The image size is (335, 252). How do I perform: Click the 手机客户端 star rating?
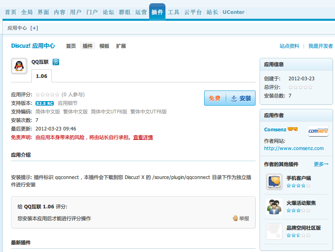(298, 186)
